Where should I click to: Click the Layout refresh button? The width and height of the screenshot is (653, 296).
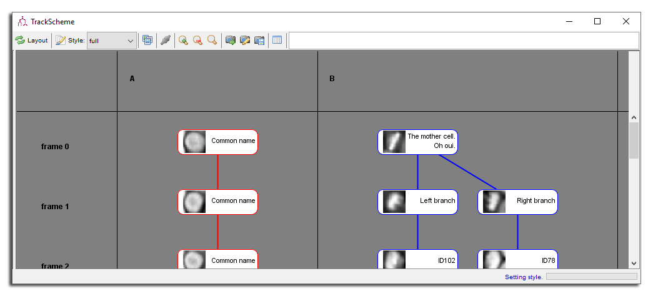pos(32,41)
